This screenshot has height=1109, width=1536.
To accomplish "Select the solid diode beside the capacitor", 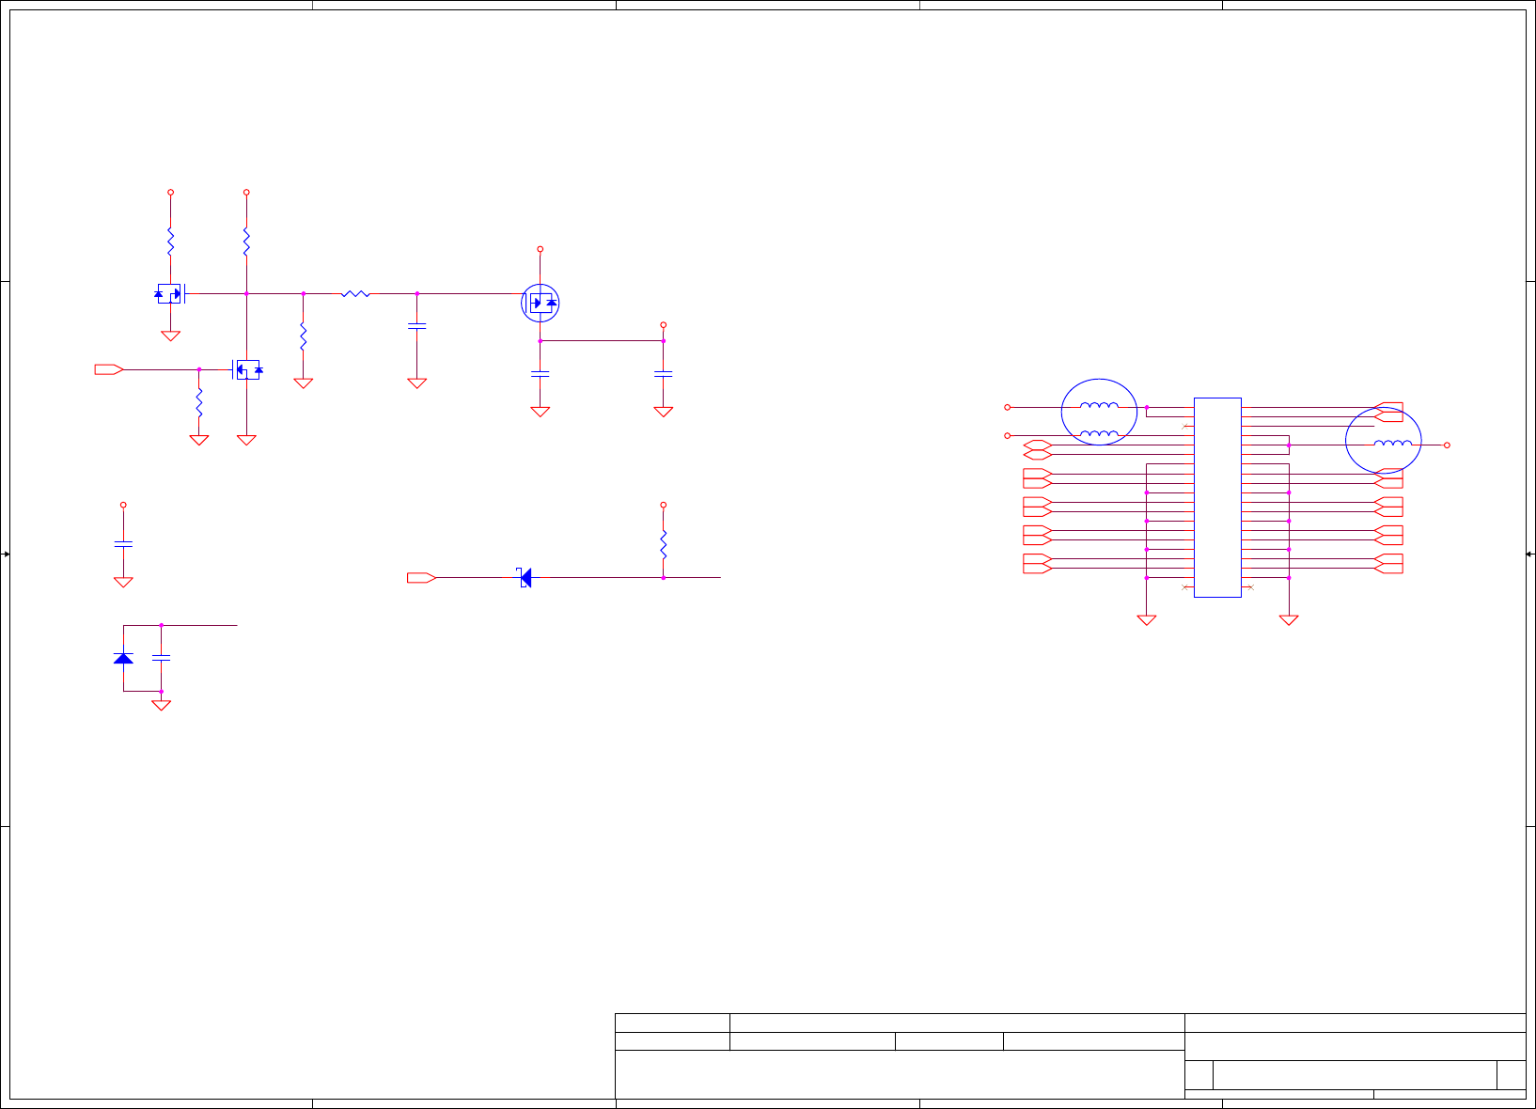I will point(123,658).
